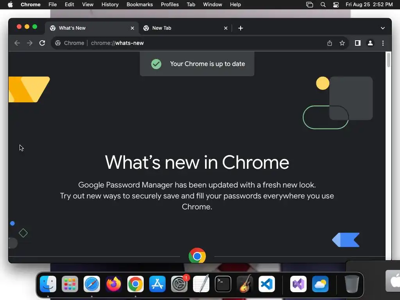
Task: Click the Stage Manager menu bar icon
Action: pyautogui.click(x=309, y=5)
